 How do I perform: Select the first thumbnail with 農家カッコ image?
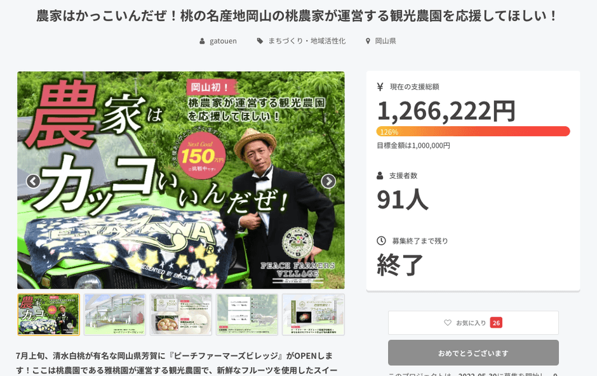click(x=48, y=314)
